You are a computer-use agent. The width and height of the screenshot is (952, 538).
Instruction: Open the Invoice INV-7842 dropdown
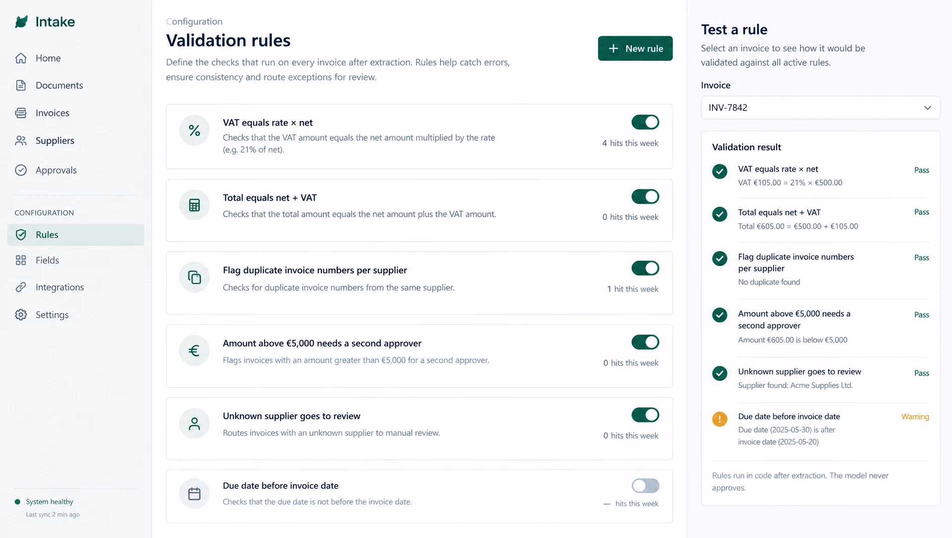click(x=820, y=108)
